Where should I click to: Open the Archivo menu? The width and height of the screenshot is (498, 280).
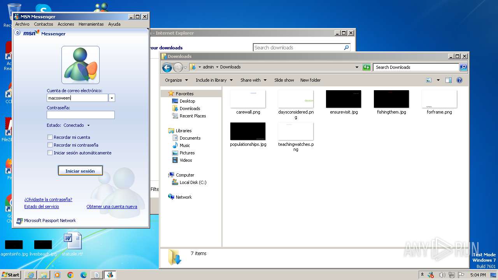click(22, 24)
